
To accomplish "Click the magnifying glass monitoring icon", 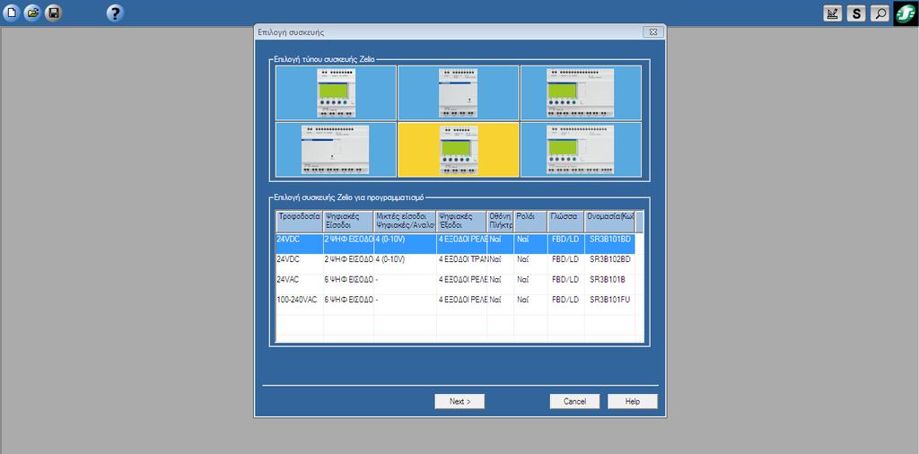I will pos(880,13).
